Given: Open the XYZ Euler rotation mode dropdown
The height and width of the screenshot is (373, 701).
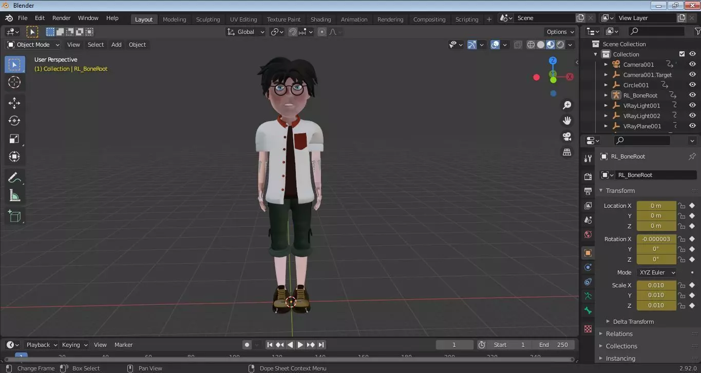Looking at the screenshot, I should [657, 272].
